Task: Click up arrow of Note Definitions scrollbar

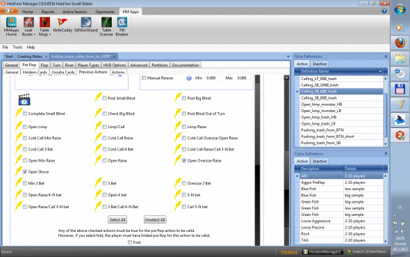Action: click(x=385, y=78)
